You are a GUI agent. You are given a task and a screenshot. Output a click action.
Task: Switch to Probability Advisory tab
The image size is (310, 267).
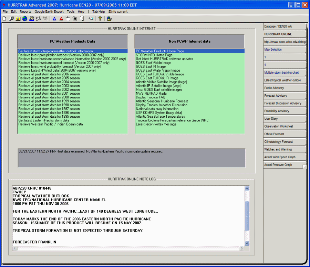(285, 111)
